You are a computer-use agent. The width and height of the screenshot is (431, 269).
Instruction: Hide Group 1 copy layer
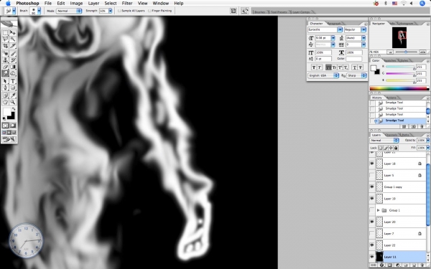coord(372,187)
